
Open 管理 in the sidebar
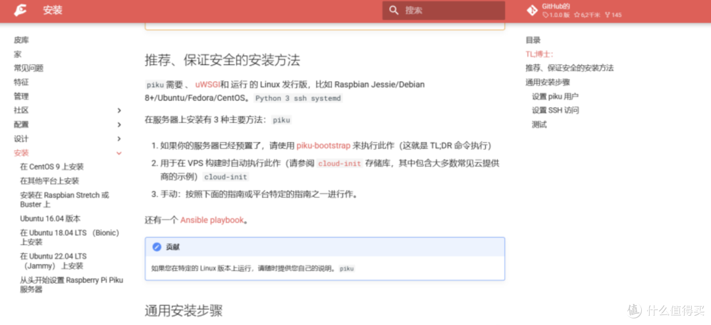tap(21, 97)
